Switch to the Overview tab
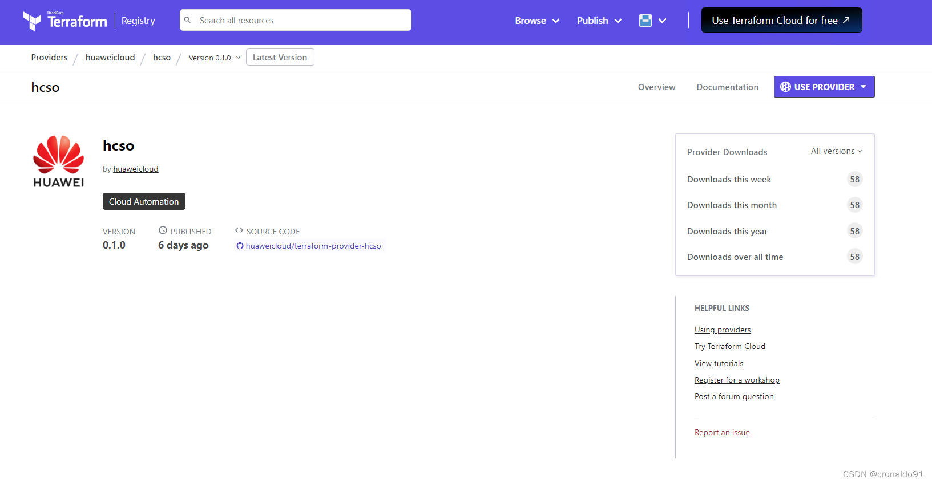 (656, 87)
